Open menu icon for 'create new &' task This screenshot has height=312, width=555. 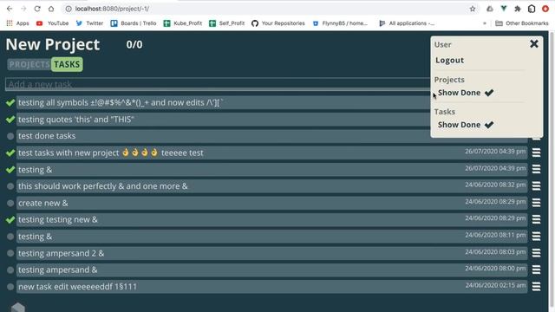(x=536, y=203)
